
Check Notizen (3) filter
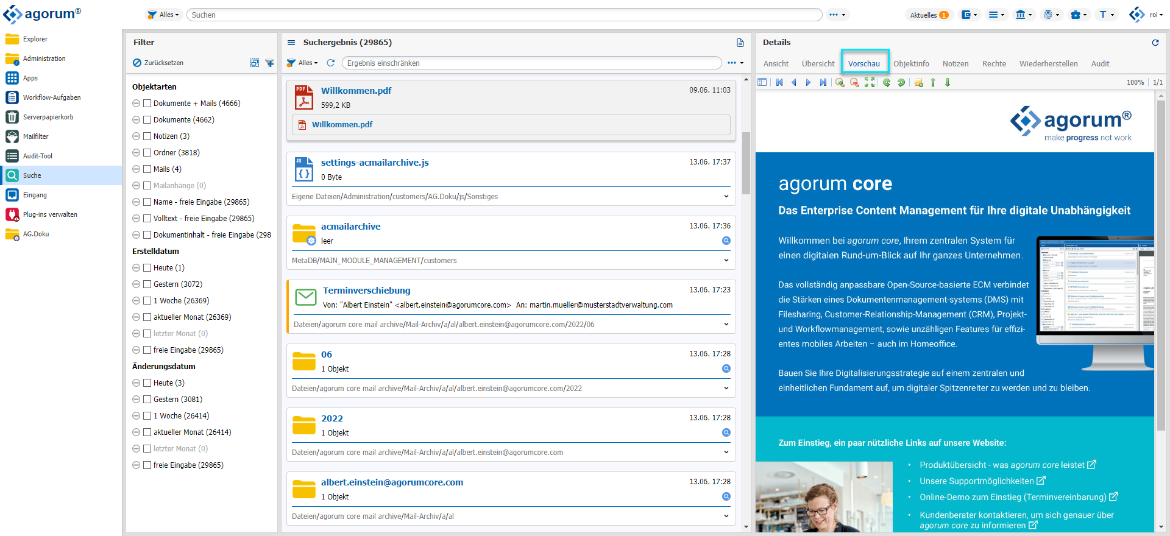click(x=147, y=136)
